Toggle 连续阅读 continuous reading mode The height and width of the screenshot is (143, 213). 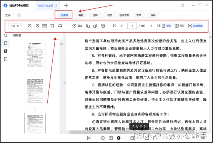(195, 26)
